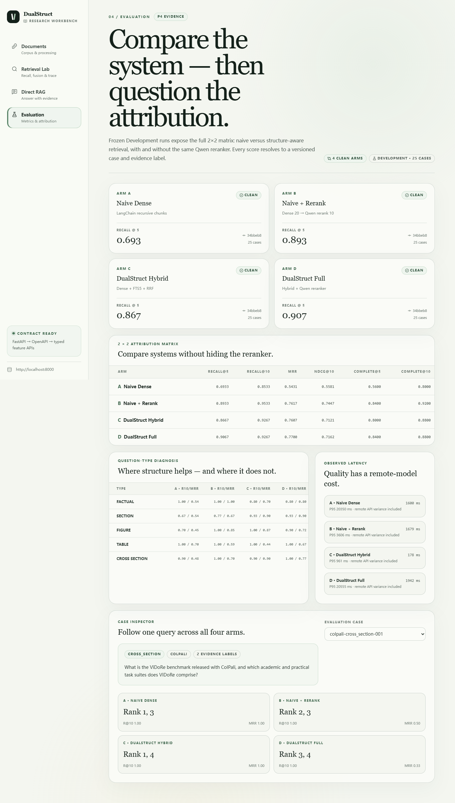
Task: Click the 4 Clean Arms badge
Action: tap(345, 159)
